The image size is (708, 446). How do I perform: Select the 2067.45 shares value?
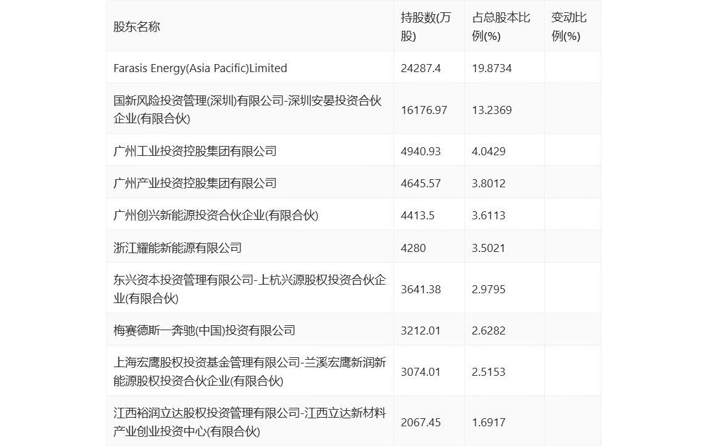421,423
